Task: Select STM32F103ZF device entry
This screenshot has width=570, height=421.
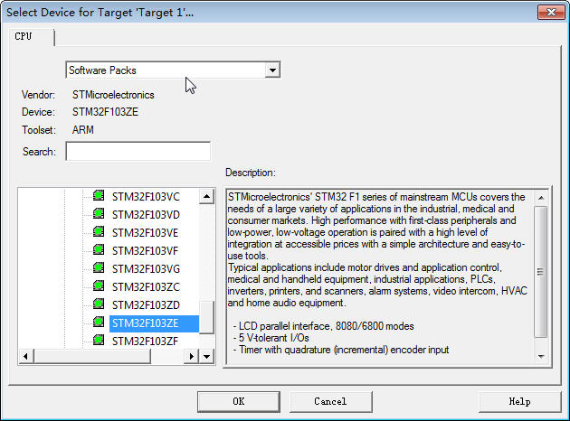Action: pyautogui.click(x=145, y=341)
